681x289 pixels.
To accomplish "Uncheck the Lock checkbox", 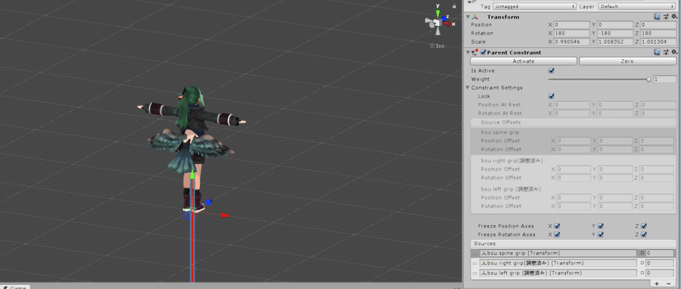I will [x=551, y=96].
